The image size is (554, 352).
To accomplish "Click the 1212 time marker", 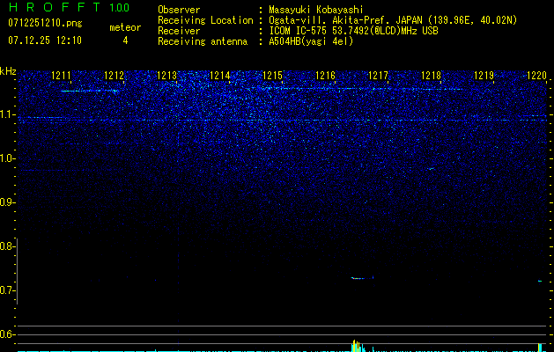I will (x=114, y=75).
